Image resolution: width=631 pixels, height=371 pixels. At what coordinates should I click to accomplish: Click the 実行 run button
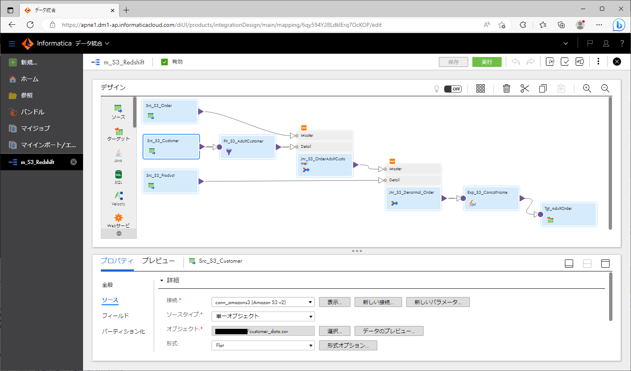coord(487,61)
